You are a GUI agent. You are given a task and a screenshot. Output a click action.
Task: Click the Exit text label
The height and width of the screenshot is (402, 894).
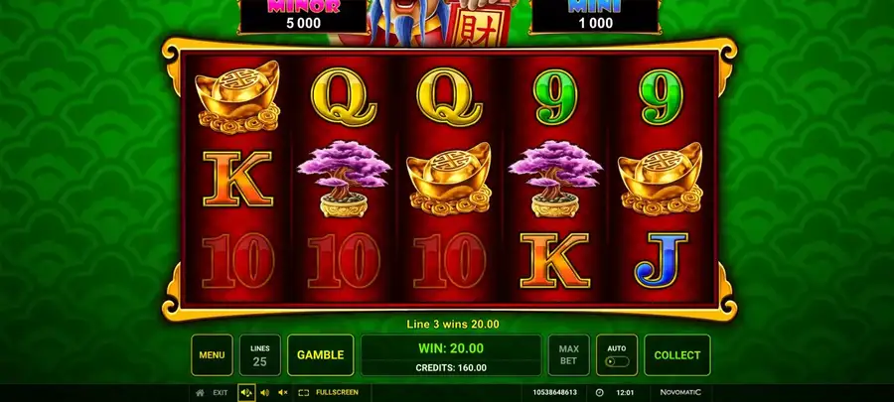(x=221, y=393)
